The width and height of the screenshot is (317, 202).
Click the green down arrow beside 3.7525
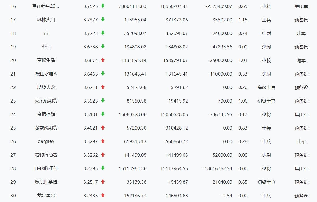(103, 6)
